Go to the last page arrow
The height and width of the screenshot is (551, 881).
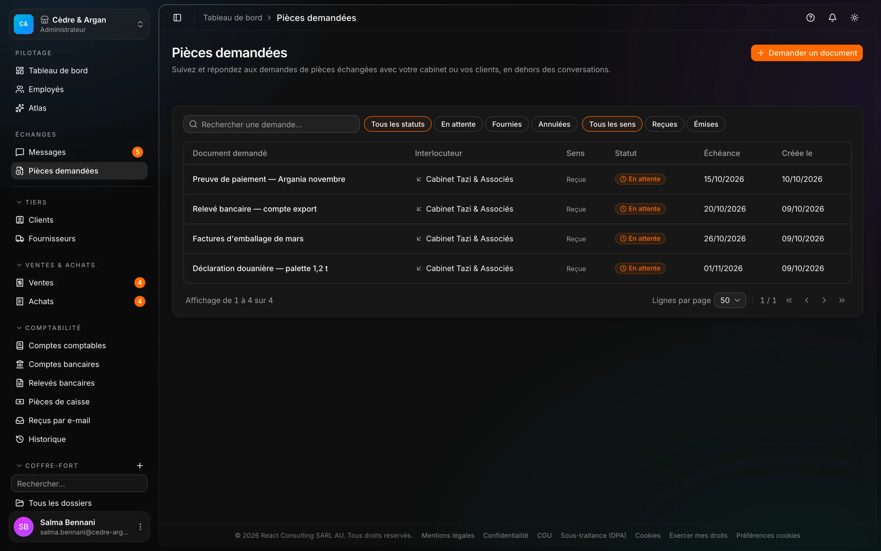click(x=842, y=300)
